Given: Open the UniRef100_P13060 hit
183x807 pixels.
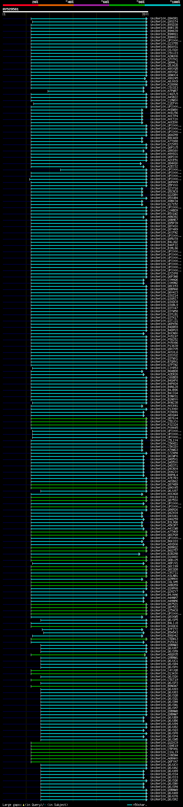Looking at the screenshot, I should tap(164, 409).
